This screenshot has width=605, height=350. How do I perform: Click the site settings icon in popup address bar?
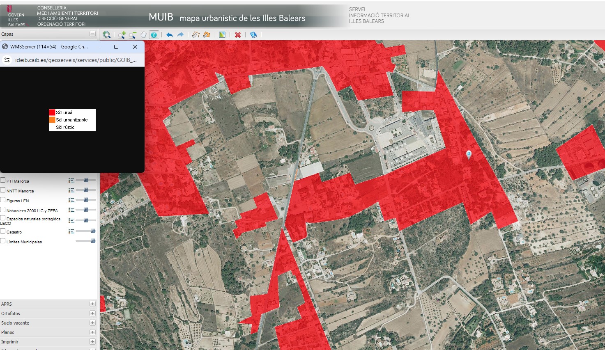pos(7,60)
